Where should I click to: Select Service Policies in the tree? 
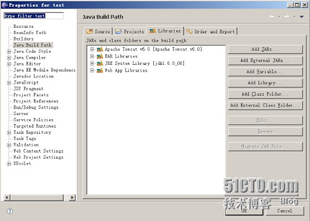point(33,120)
